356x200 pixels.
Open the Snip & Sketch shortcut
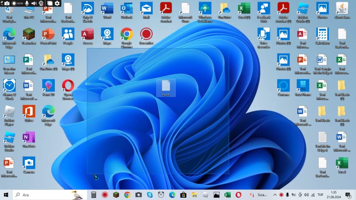point(88,12)
